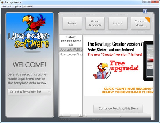Click the right arrow of announcements scrollbar
The width and height of the screenshot is (160, 123).
(81, 115)
